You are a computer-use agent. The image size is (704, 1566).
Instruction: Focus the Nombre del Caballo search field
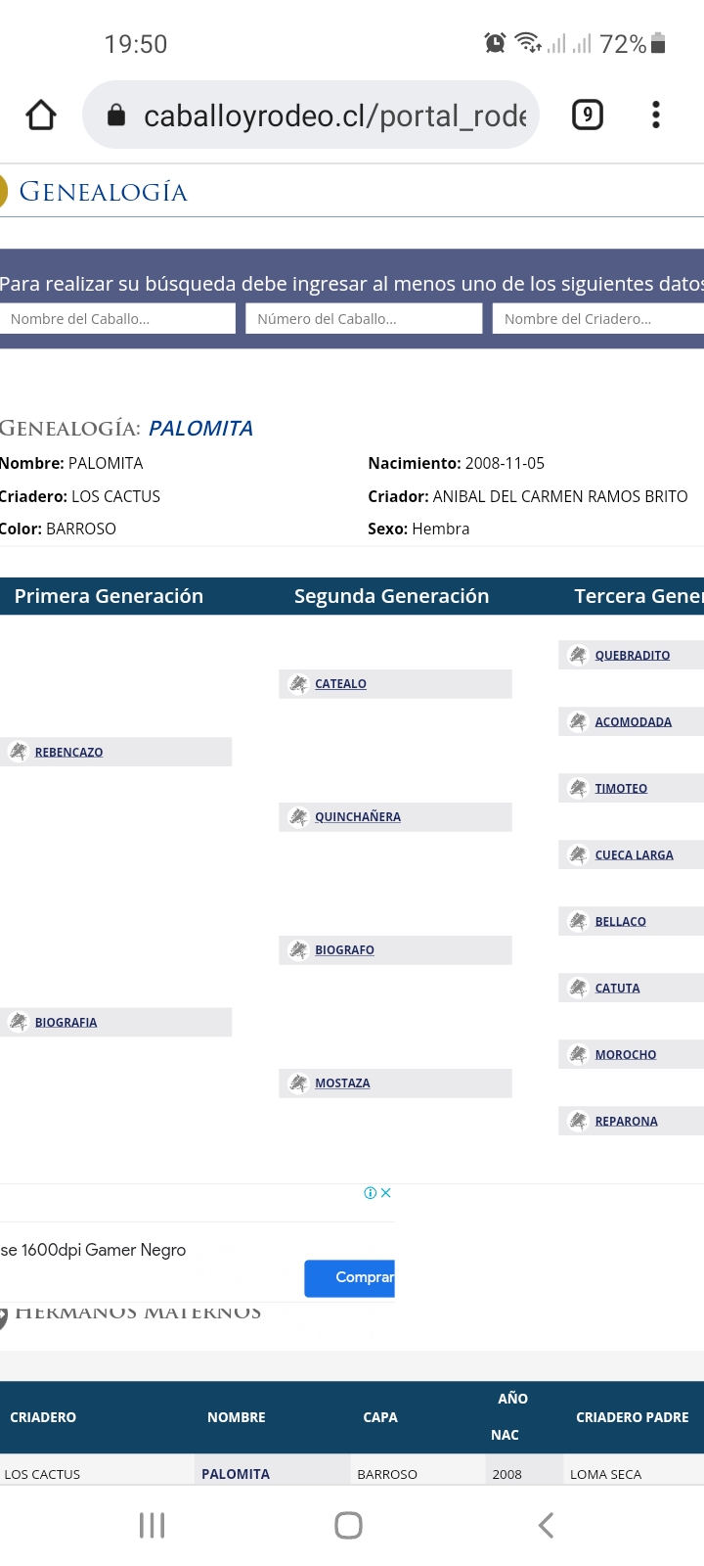point(117,319)
